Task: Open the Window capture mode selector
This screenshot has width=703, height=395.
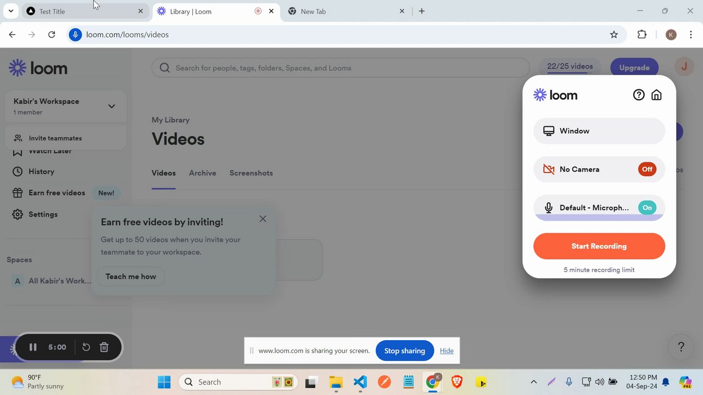Action: [x=599, y=131]
